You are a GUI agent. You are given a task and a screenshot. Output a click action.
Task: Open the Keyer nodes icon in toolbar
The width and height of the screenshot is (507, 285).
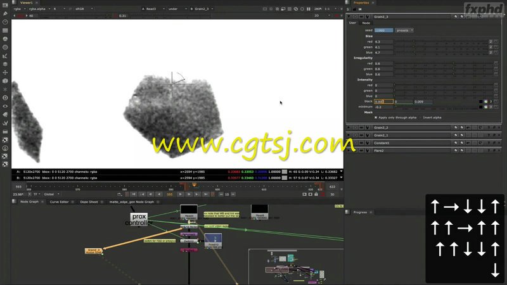tap(5, 56)
